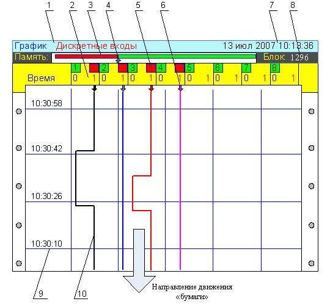330x304 pixels.
Task: Select the green channel 4 indicator
Action: pyautogui.click(x=161, y=68)
